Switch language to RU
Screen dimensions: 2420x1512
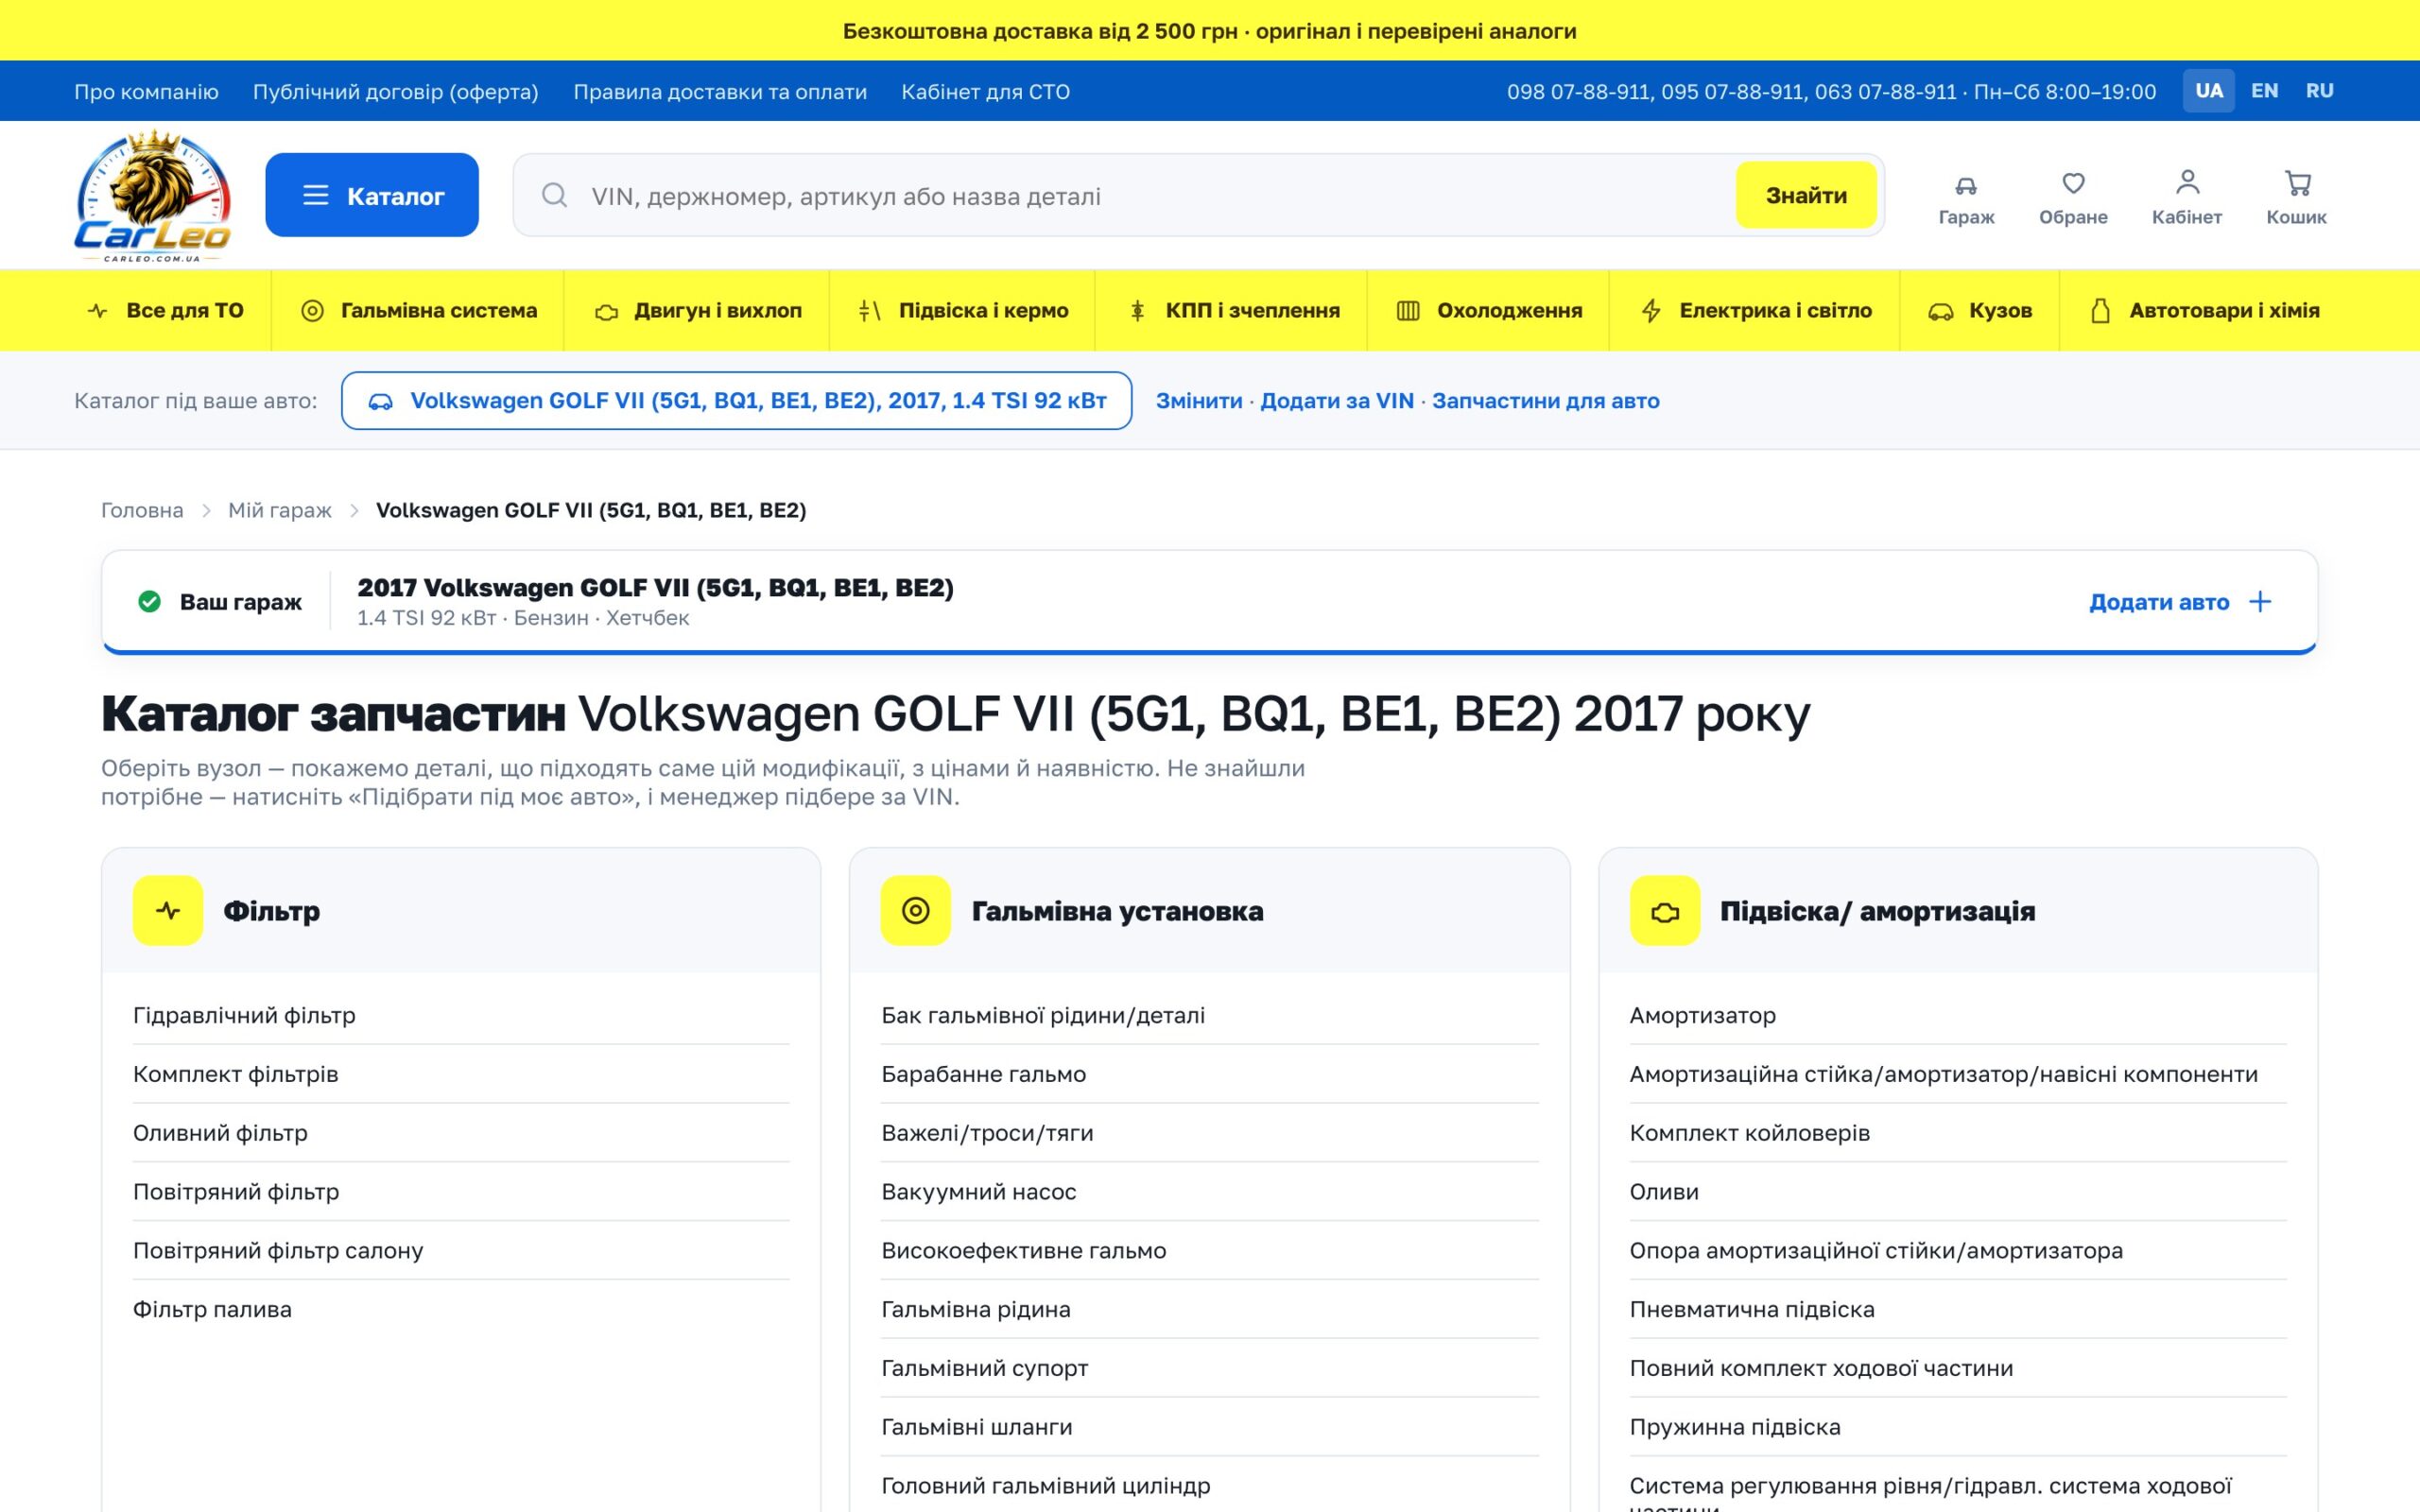pyautogui.click(x=2319, y=91)
